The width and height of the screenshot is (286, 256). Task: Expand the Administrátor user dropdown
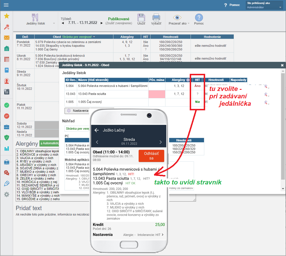click(x=264, y=7)
